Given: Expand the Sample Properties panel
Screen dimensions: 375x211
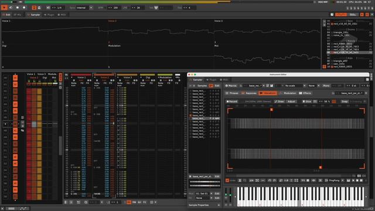Looking at the screenshot, I should 219,205.
